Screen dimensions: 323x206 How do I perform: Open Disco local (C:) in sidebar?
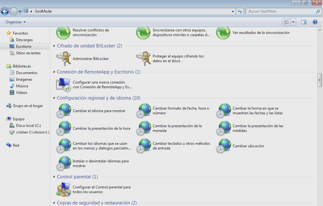[28, 126]
